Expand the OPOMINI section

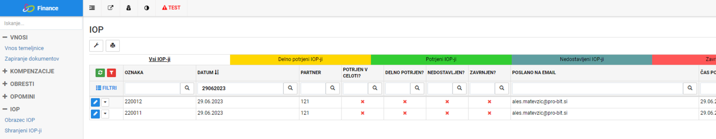19,96
